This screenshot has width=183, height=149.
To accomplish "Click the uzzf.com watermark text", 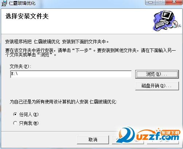I will pos(157,138).
